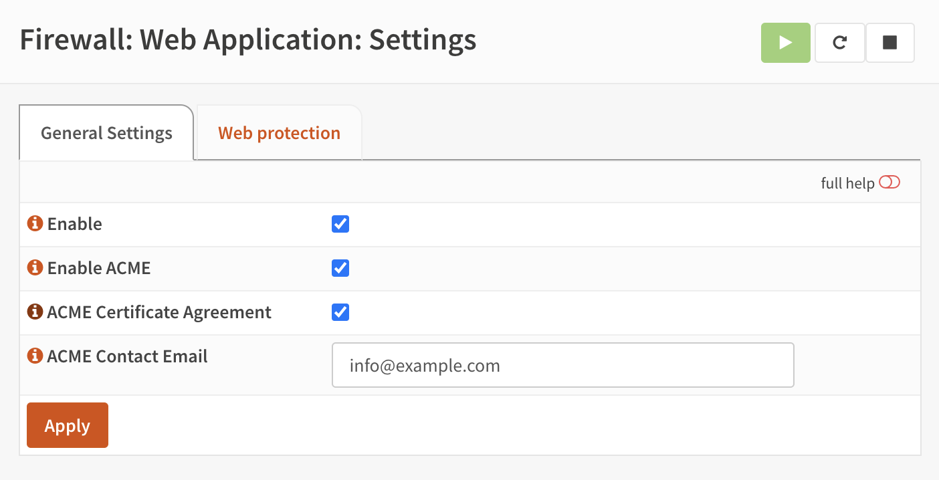
Task: Restart the service with the reload icon
Action: [839, 43]
